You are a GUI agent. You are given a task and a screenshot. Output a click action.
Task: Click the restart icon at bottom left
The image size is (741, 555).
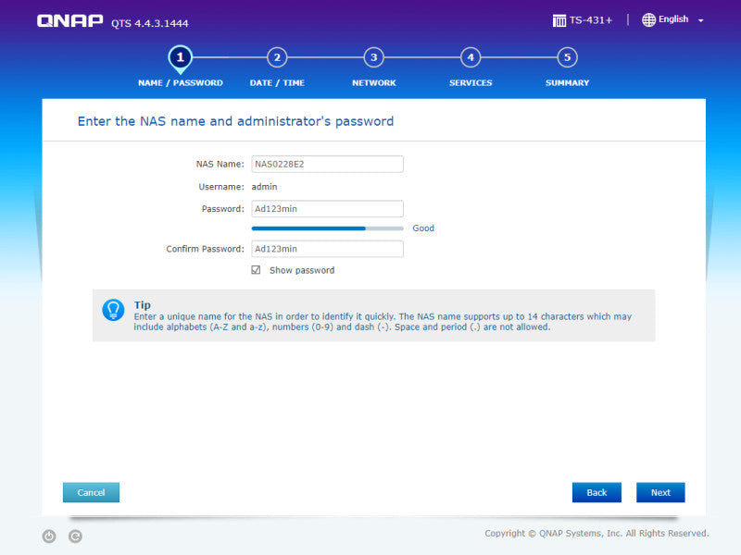coord(75,536)
